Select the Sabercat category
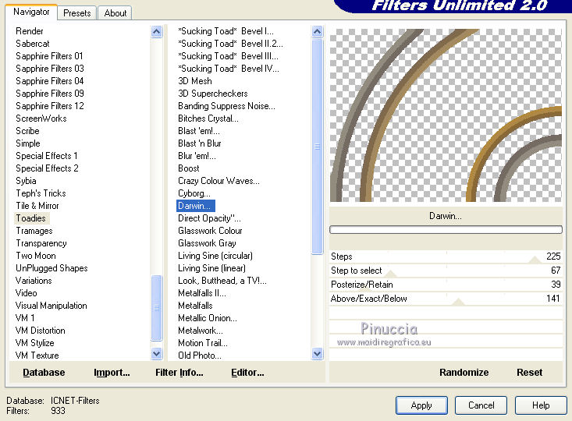The image size is (572, 421). coord(33,44)
